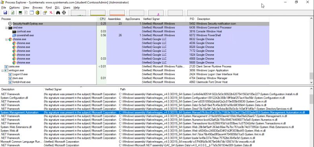The image size is (314, 147).
Task: Collapse the winlogon.exe process tree
Action: pos(2,71)
